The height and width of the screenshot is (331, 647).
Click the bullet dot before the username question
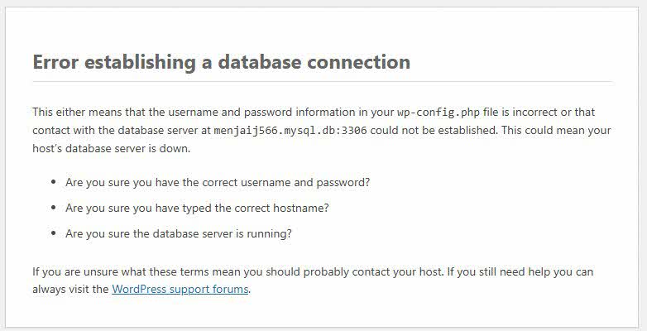click(x=53, y=180)
